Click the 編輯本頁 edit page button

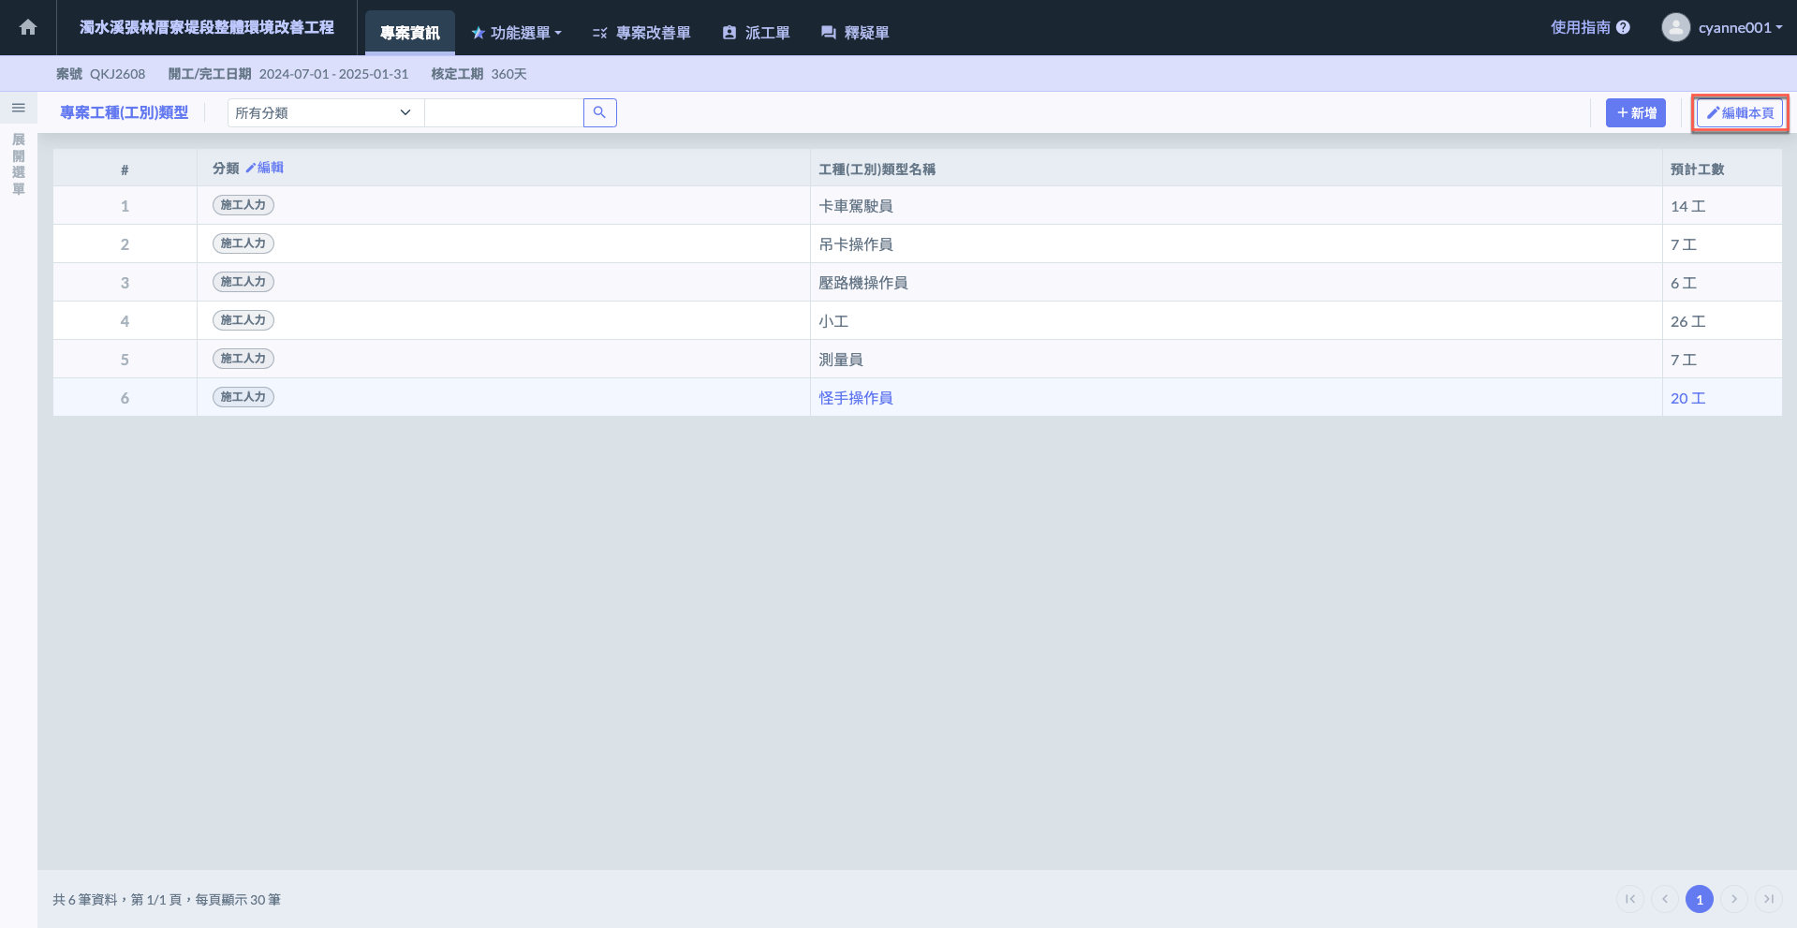pos(1740,112)
